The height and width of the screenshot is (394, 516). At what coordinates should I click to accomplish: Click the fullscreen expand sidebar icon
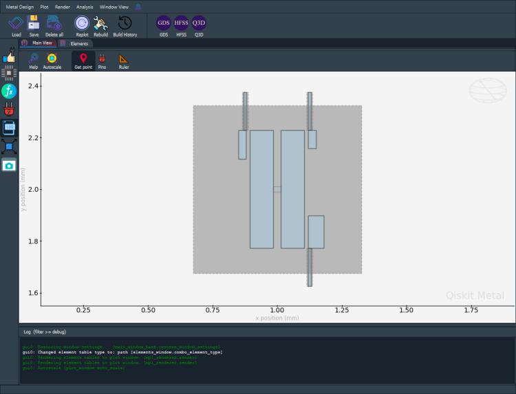point(9,146)
